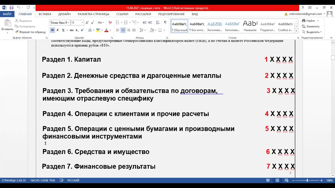Adjust the zoom slider in the status bar
This screenshot has height=188, width=335.
tap(307, 180)
